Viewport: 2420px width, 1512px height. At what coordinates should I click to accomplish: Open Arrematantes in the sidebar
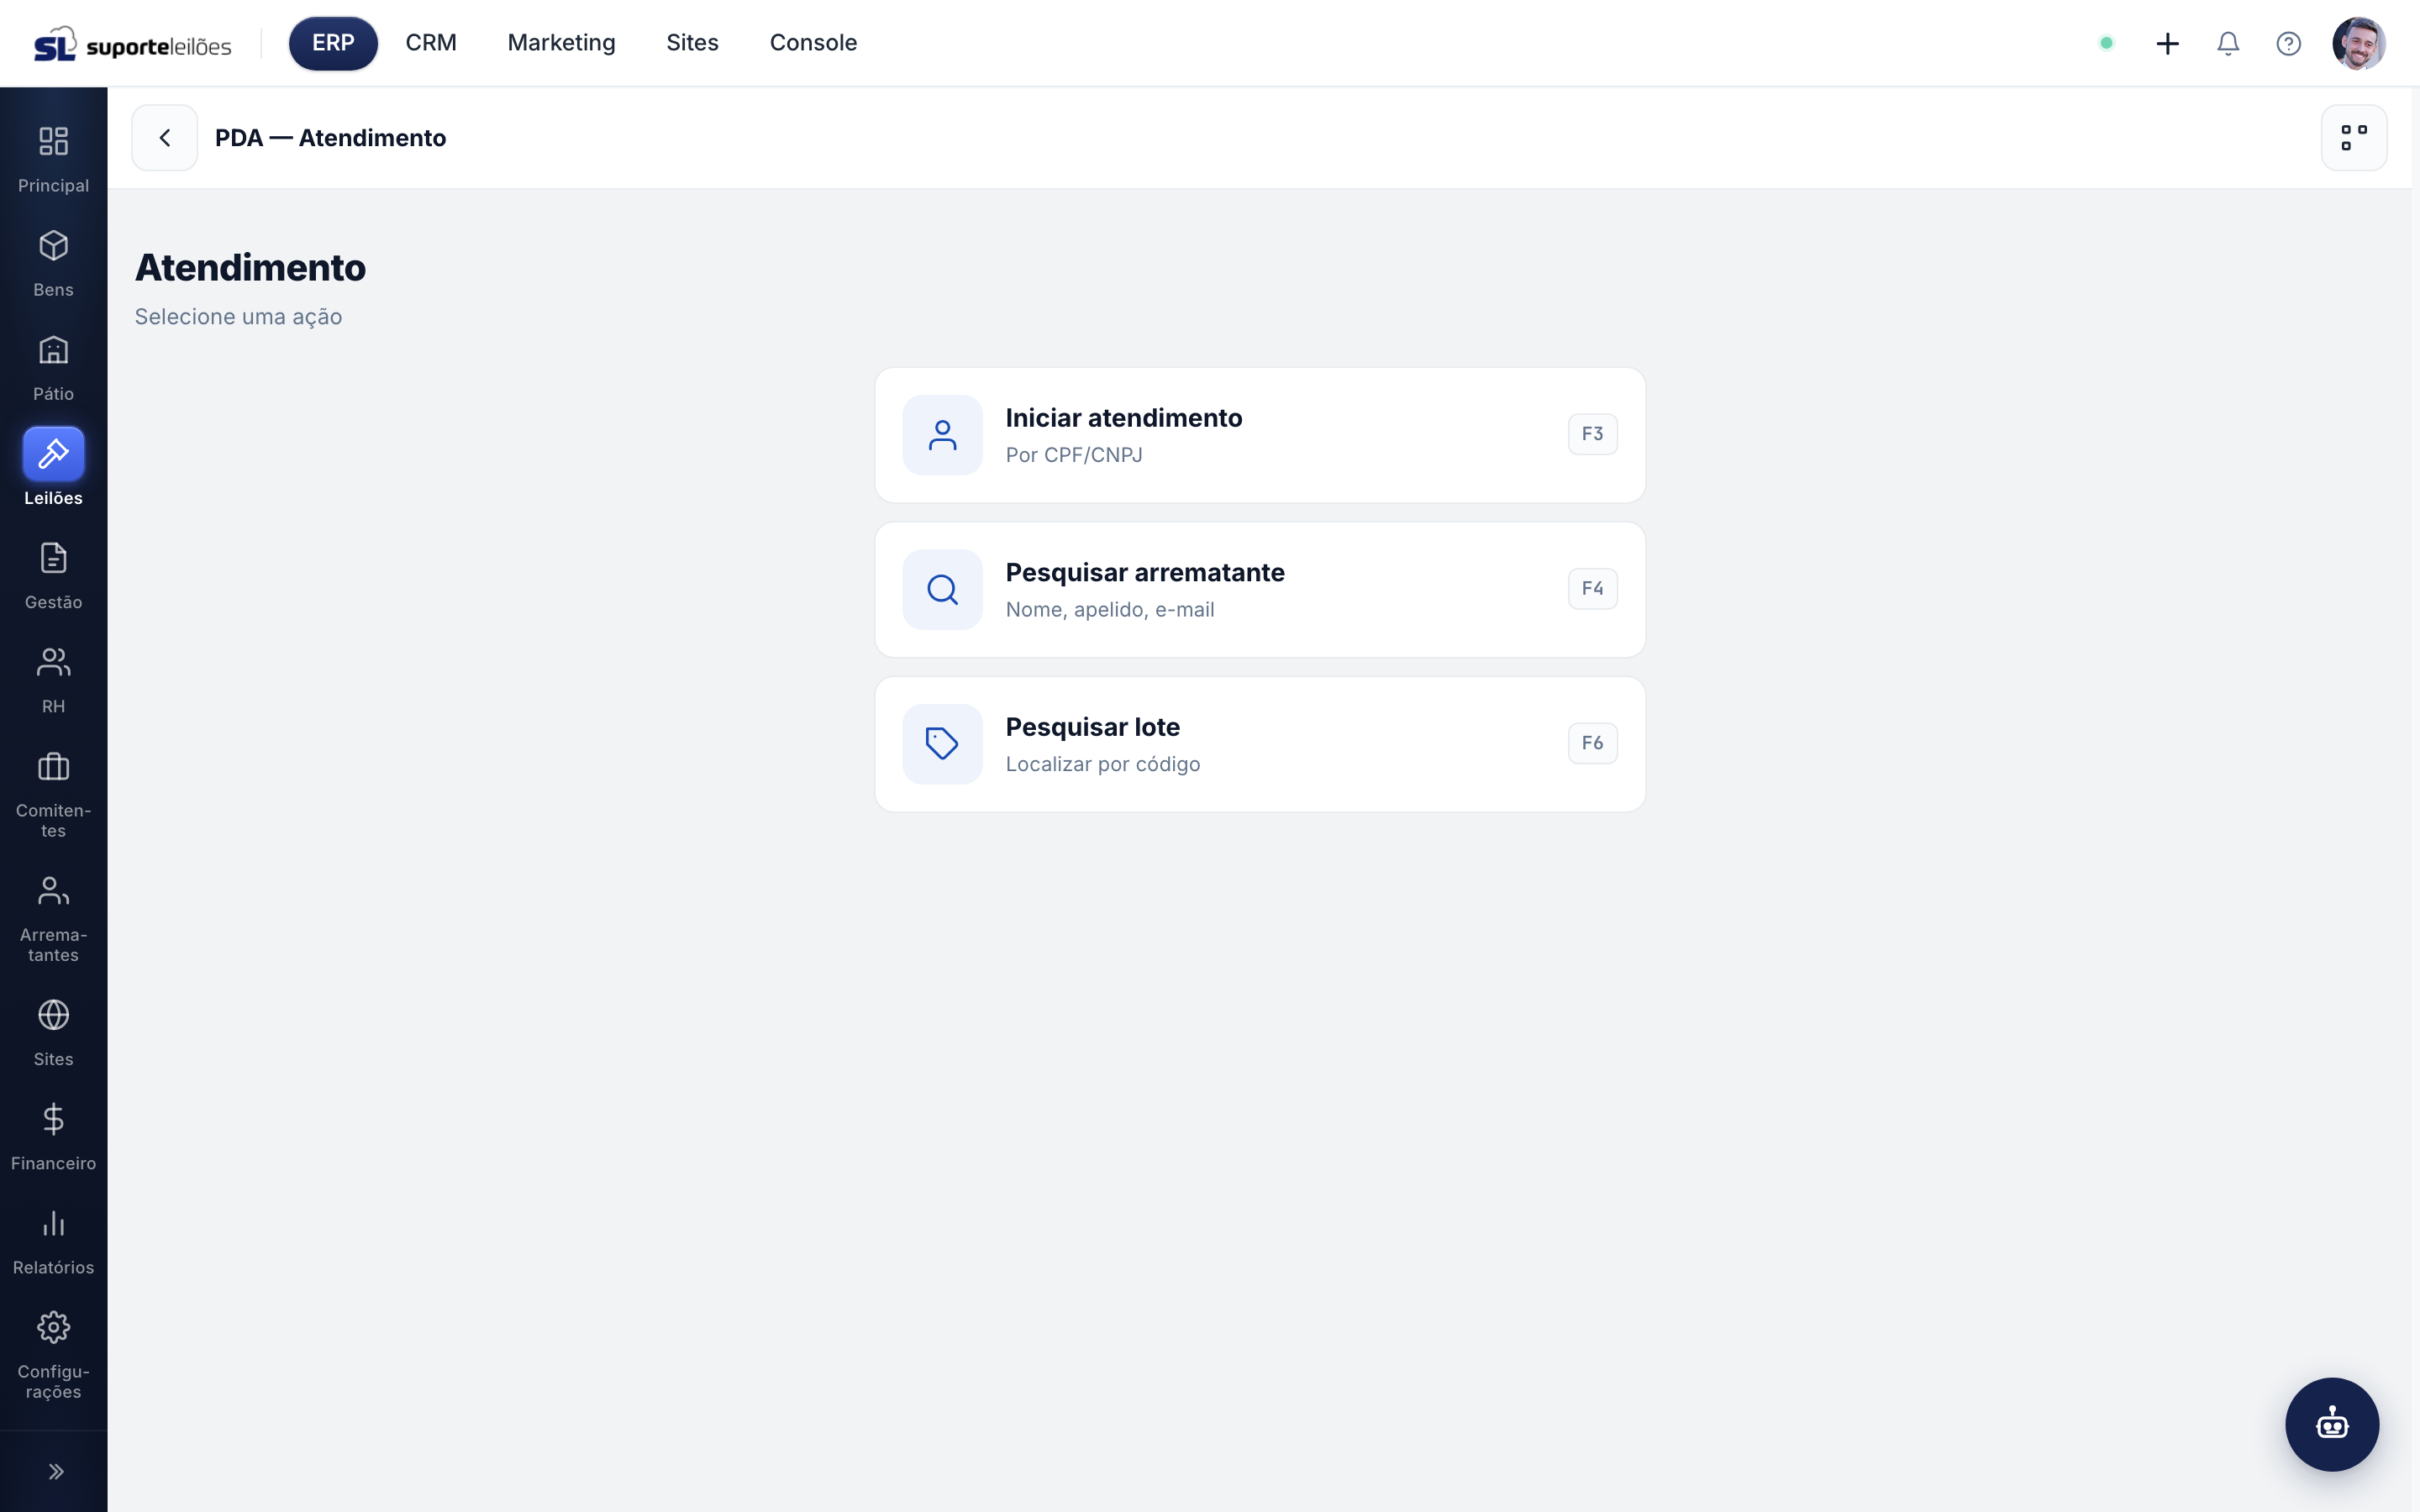pos(53,917)
